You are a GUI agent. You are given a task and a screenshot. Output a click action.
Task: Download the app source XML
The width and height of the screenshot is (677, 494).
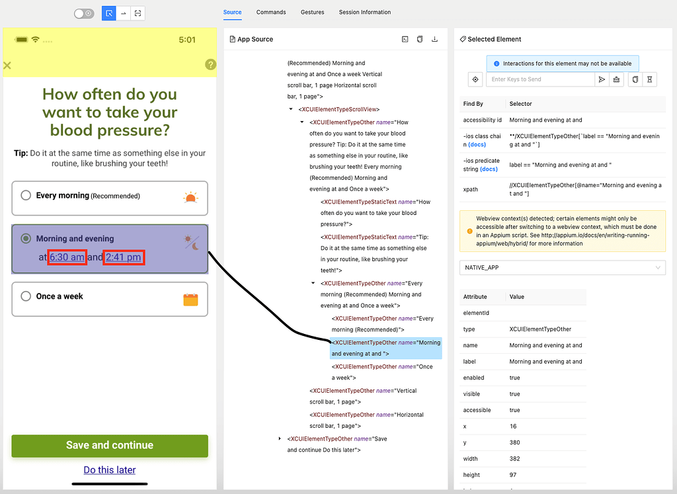pos(435,39)
